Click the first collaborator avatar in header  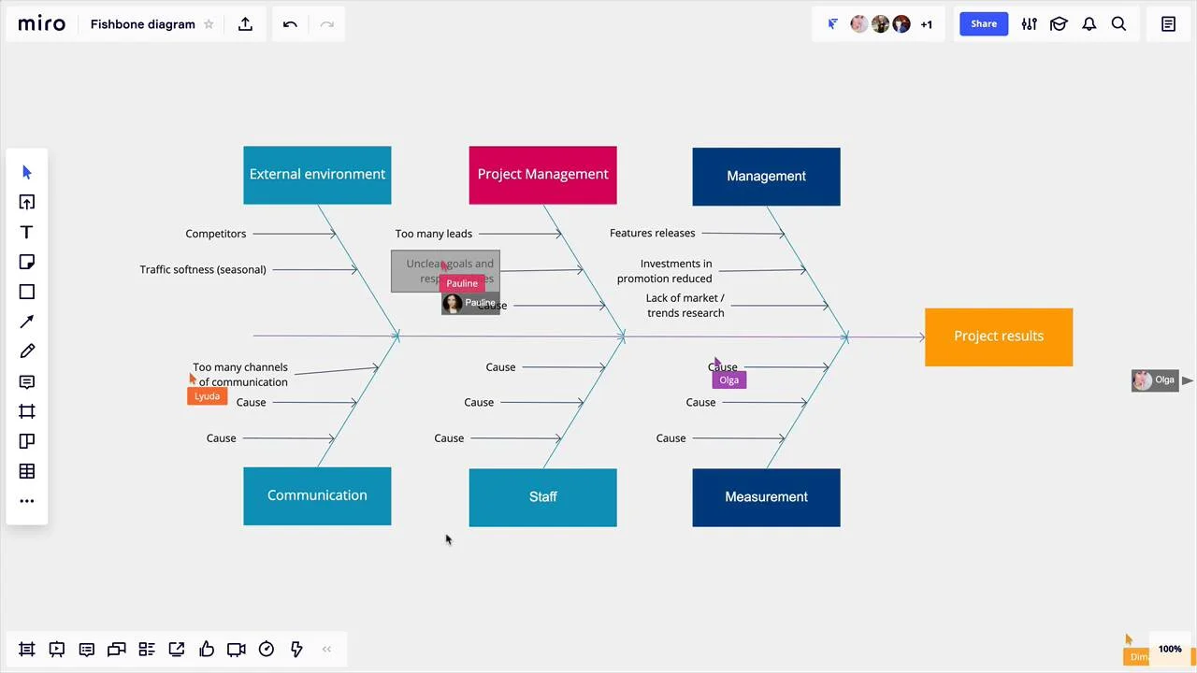click(858, 24)
